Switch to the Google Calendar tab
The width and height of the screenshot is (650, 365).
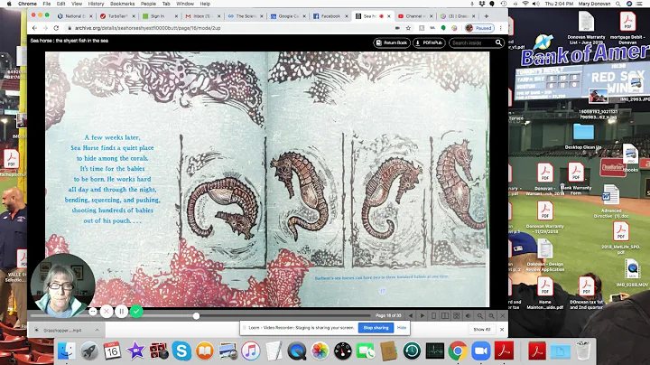coord(288,16)
